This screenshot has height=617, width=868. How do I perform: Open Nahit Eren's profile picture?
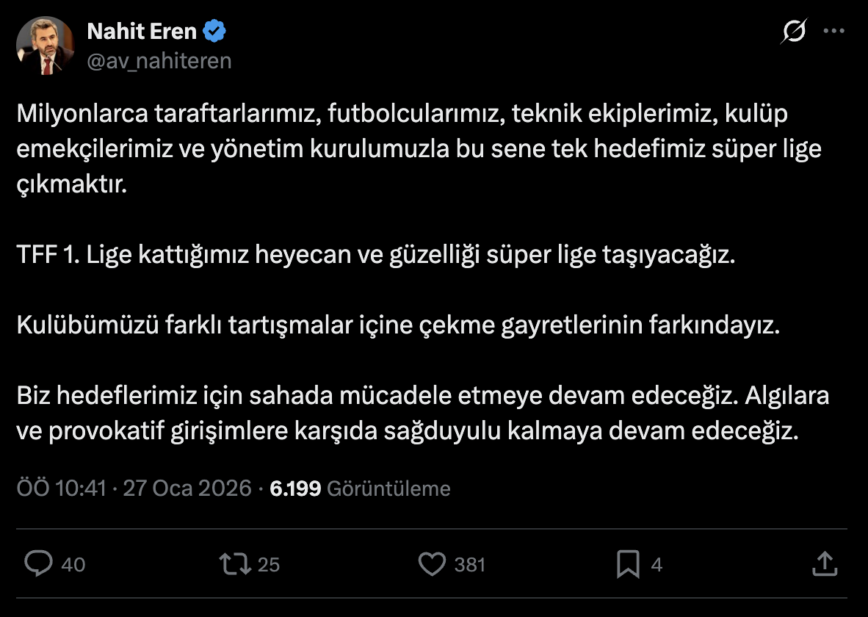coord(46,46)
